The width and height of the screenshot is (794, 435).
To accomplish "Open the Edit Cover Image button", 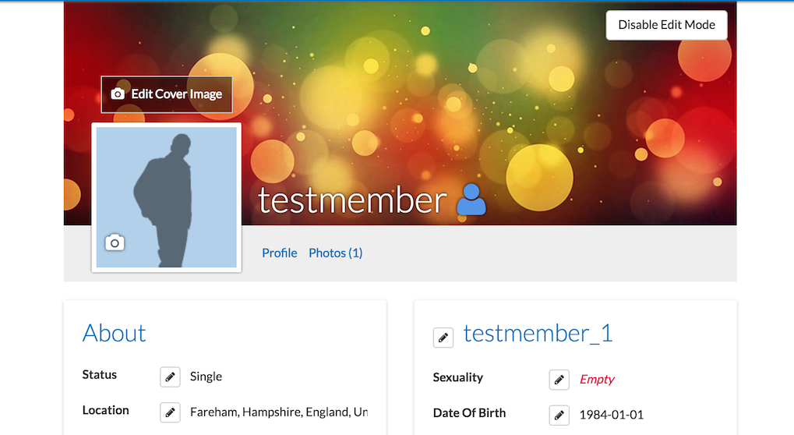I will click(x=167, y=94).
